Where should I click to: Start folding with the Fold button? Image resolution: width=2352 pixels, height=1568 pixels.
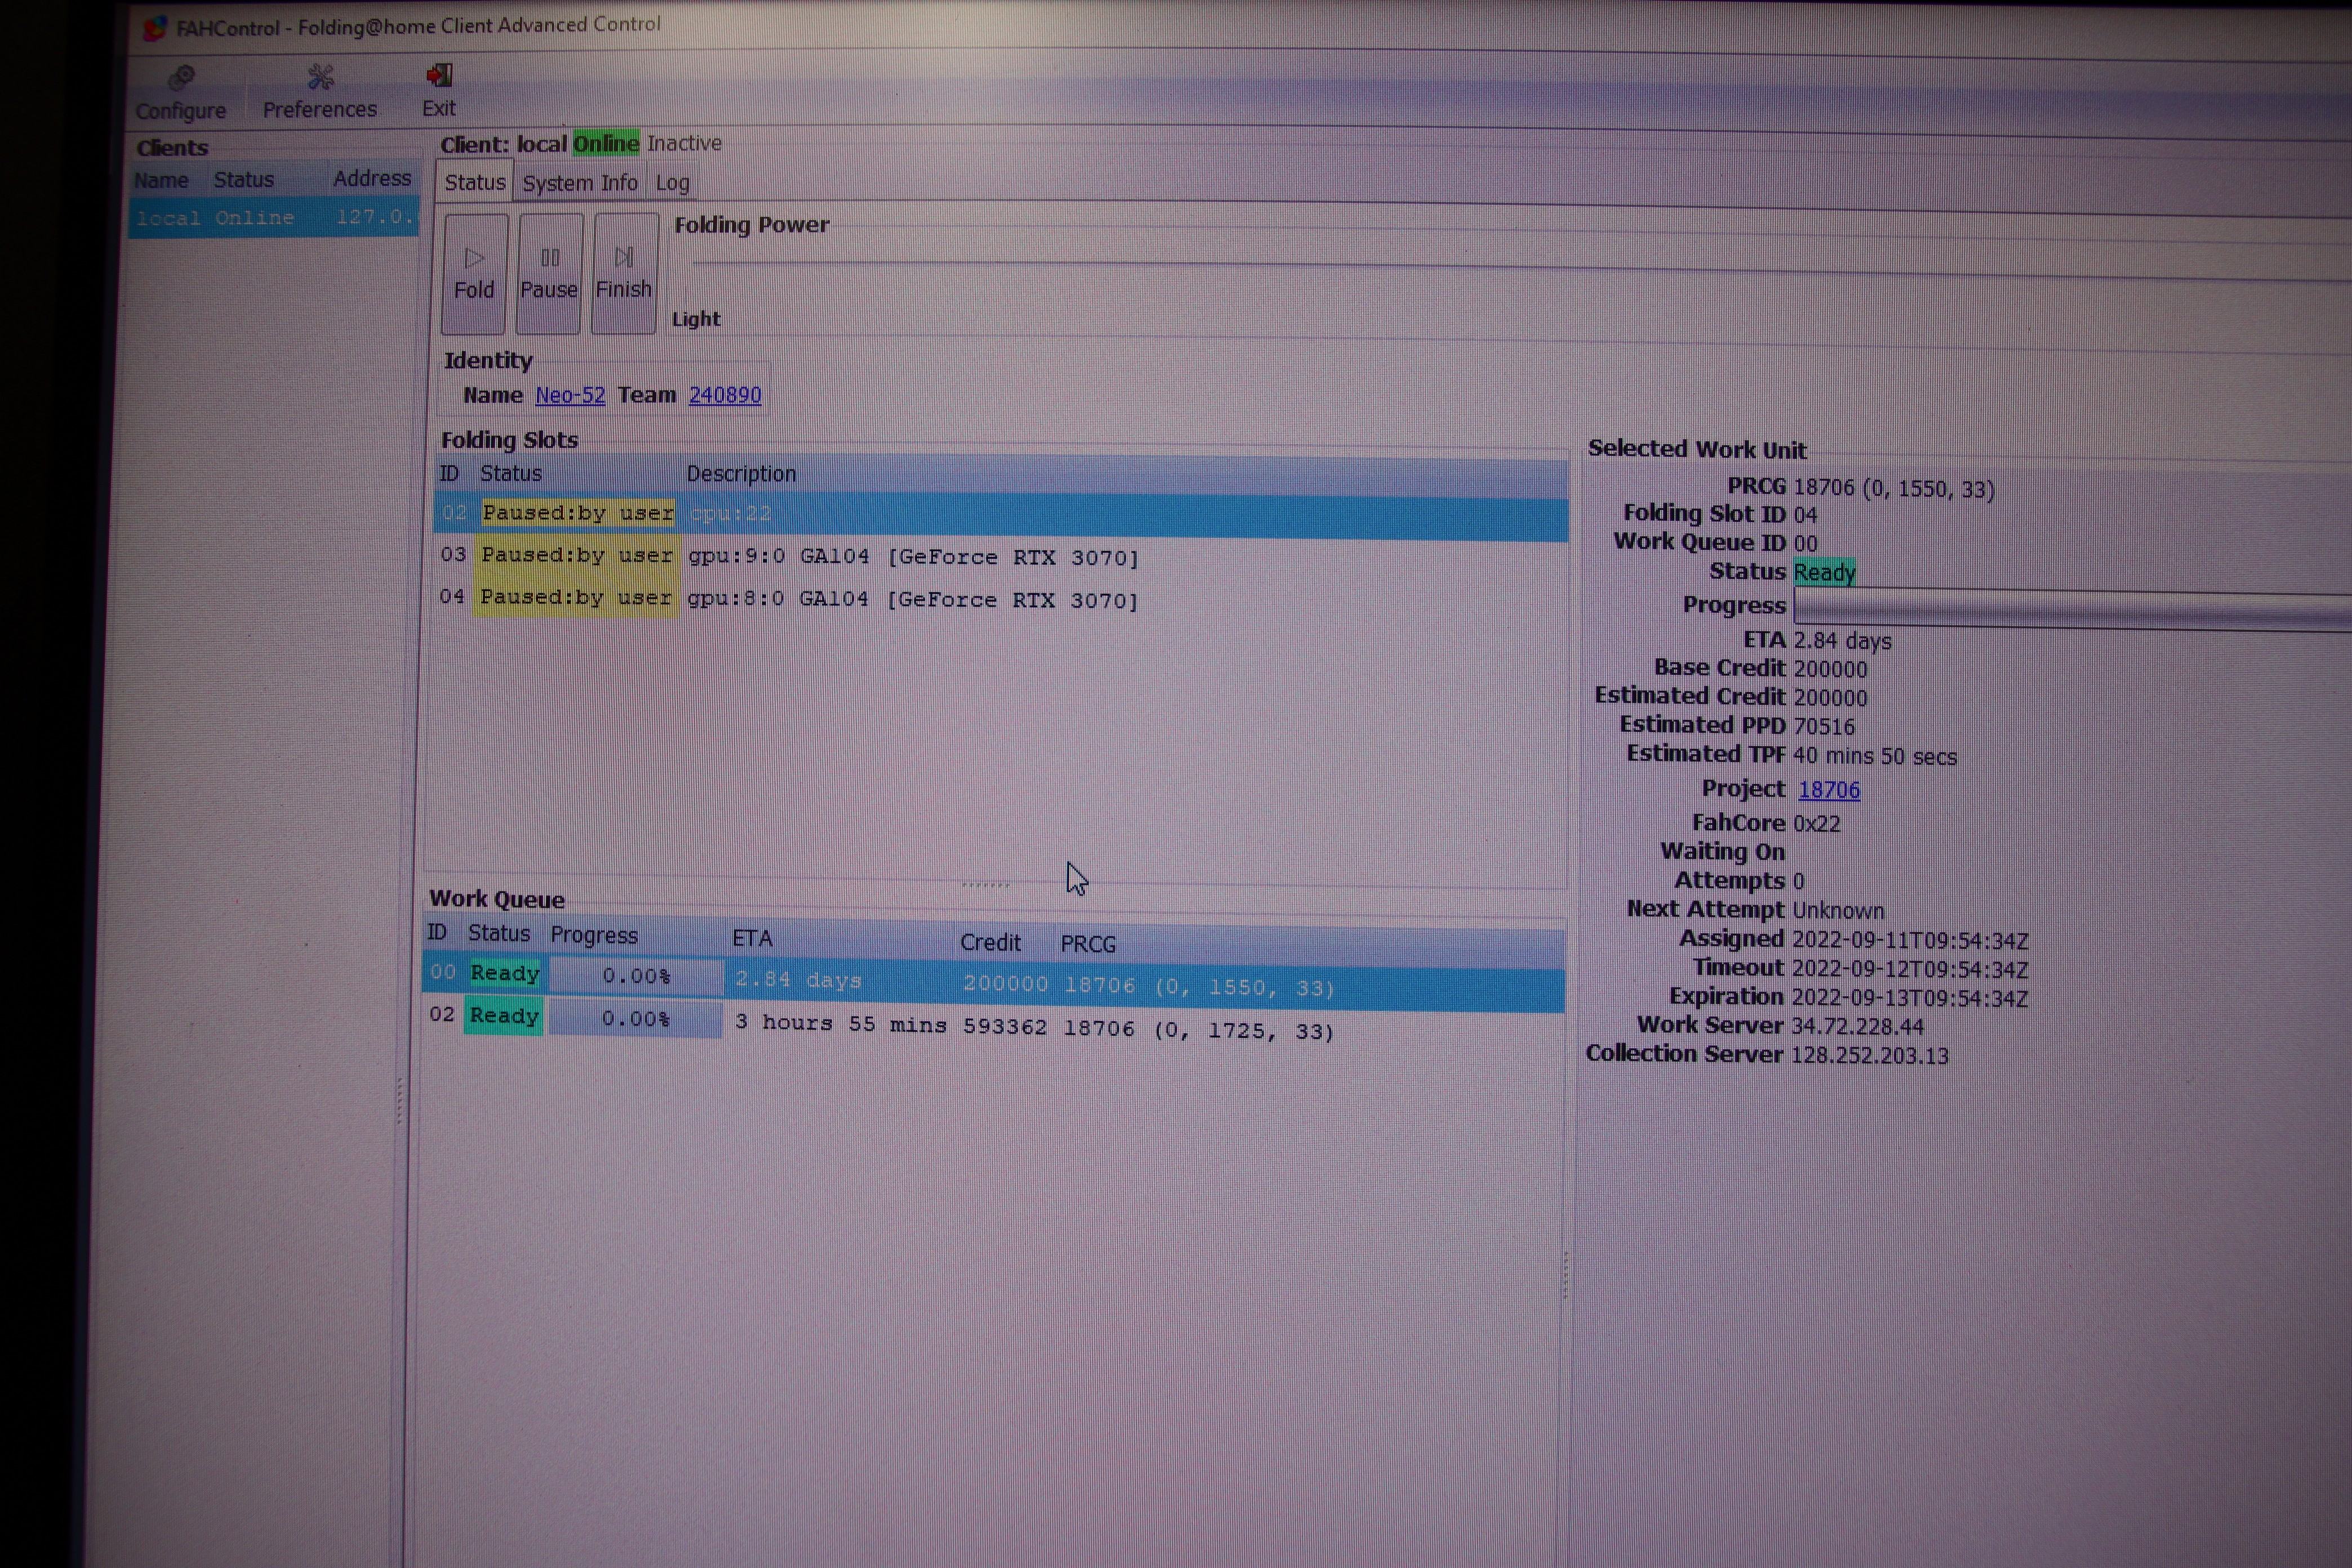coord(474,273)
